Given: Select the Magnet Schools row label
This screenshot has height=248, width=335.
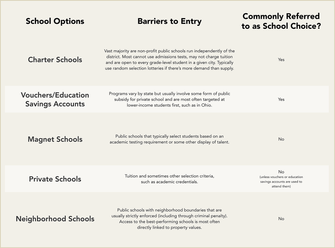Looking at the screenshot, I should [x=55, y=139].
